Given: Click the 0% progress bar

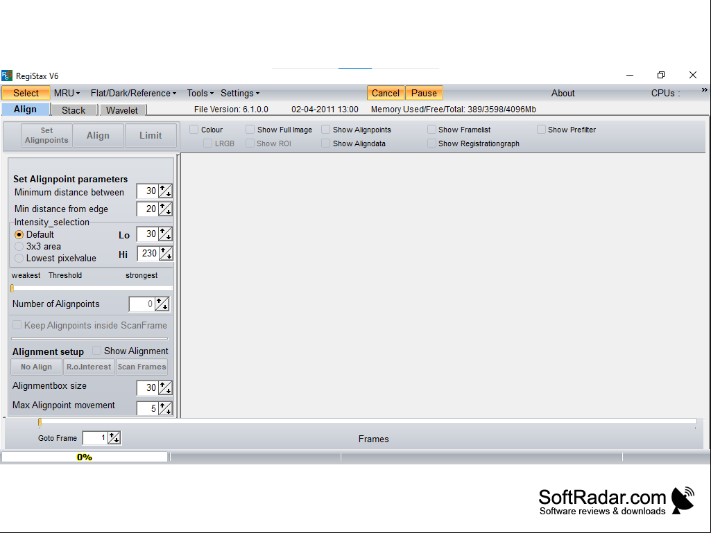Looking at the screenshot, I should pyautogui.click(x=85, y=457).
